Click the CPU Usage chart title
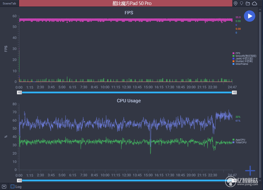This screenshot has width=263, height=190. tap(129, 101)
